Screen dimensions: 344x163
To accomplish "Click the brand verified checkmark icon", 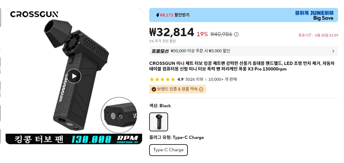I will (154, 89).
